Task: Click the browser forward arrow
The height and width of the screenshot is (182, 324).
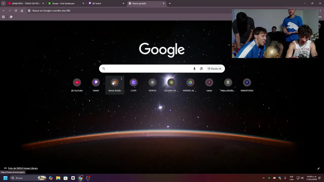Action: tap(10, 11)
